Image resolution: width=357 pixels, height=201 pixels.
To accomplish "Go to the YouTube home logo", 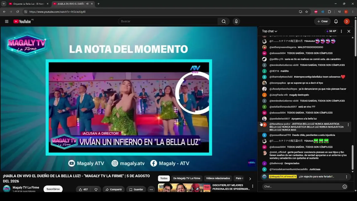I will click(x=22, y=21).
